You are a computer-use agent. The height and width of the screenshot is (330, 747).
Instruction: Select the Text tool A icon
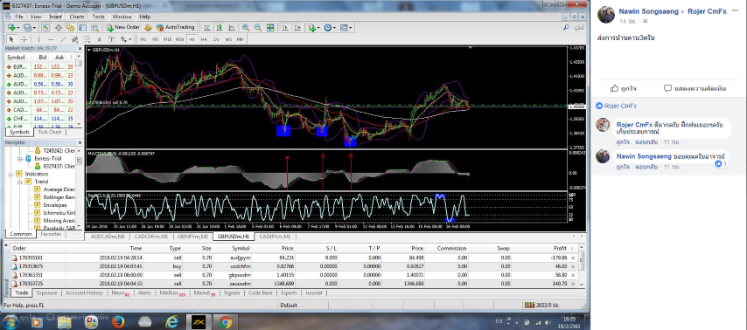point(99,39)
